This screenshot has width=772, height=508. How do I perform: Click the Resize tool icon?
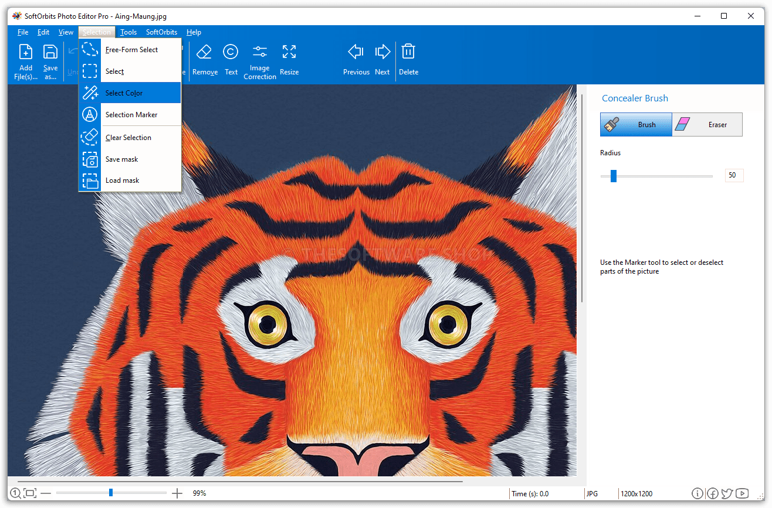[289, 52]
